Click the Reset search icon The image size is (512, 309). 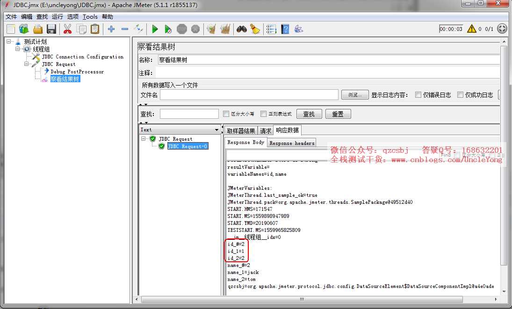coord(255,29)
